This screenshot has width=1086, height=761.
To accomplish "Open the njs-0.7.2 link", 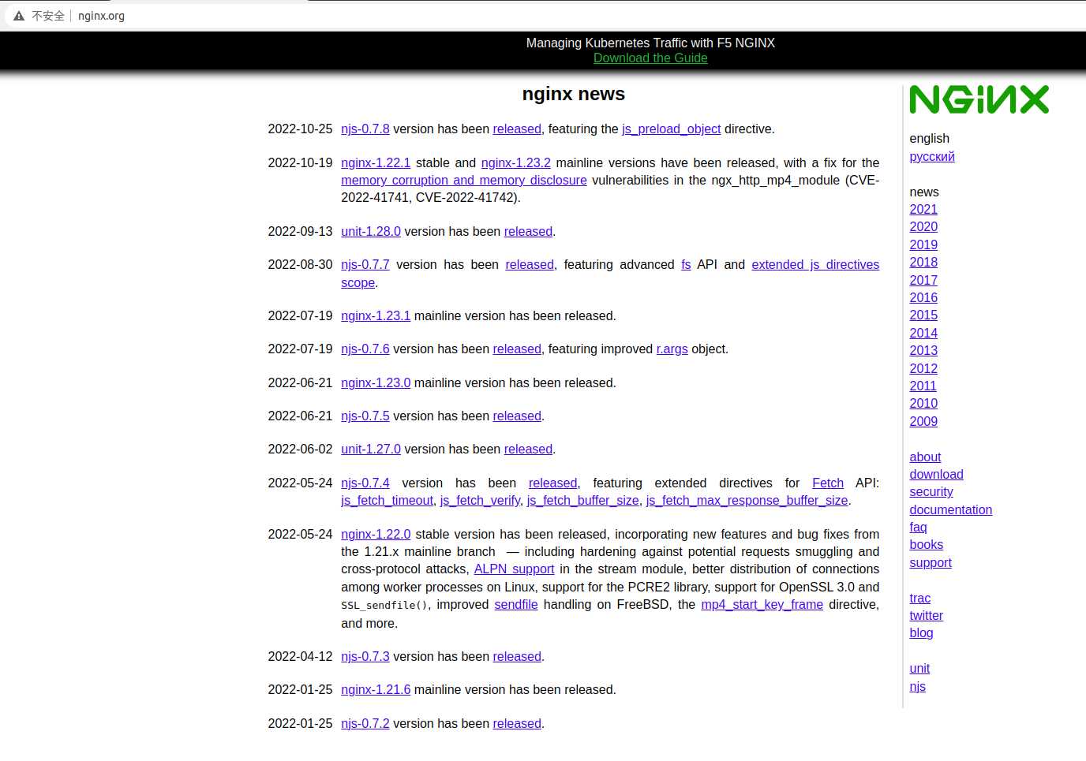I will (x=365, y=724).
